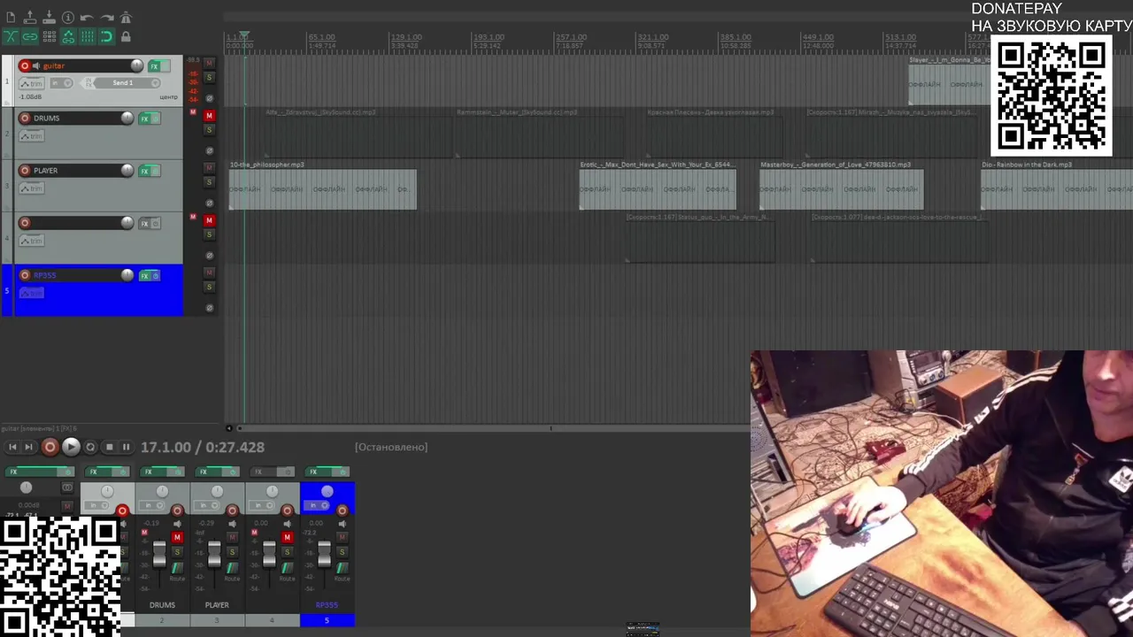
Task: Open FX chain for DRUMS track
Action: 144,118
